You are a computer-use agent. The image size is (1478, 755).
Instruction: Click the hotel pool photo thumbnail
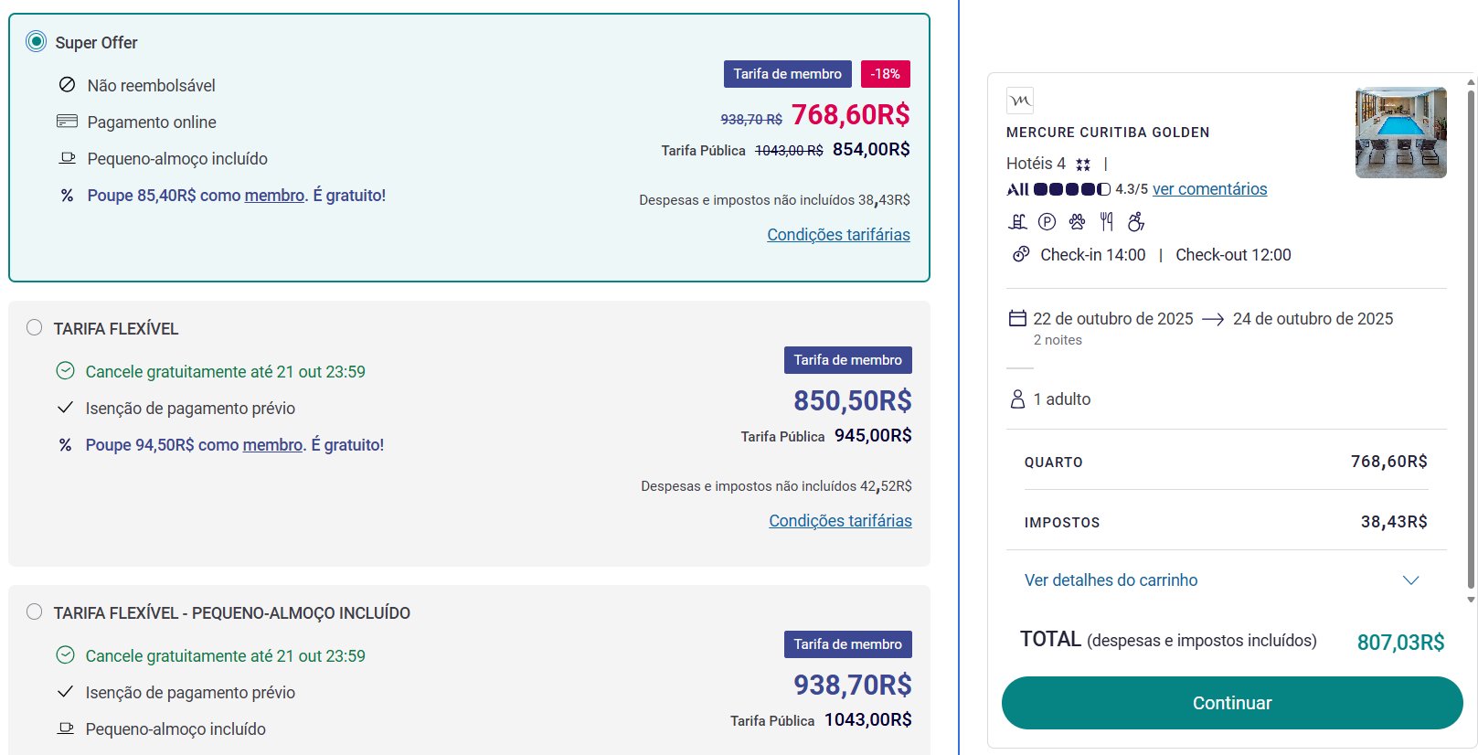[1400, 133]
